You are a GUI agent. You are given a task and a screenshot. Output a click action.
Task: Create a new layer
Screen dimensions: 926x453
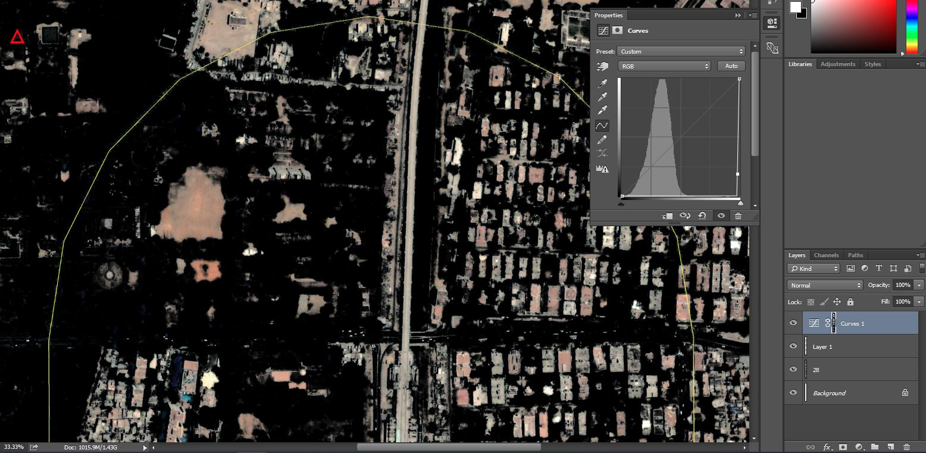(891, 447)
